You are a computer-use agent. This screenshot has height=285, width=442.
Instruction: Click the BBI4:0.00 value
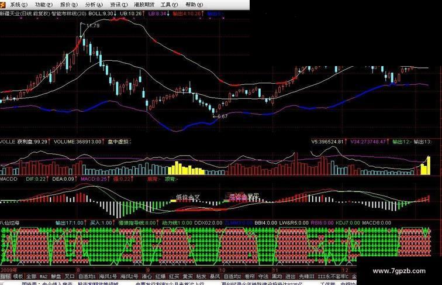[x=266, y=223]
